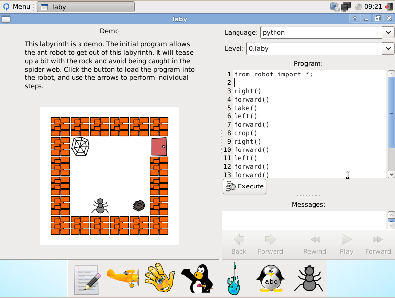
Task: Click code line 6 'left()'
Action: [245, 116]
